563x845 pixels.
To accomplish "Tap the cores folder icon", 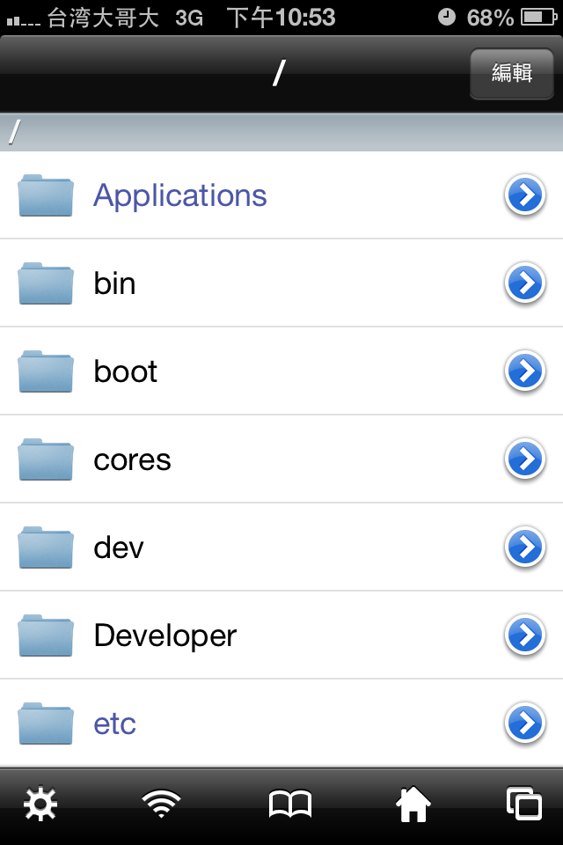I will click(45, 459).
